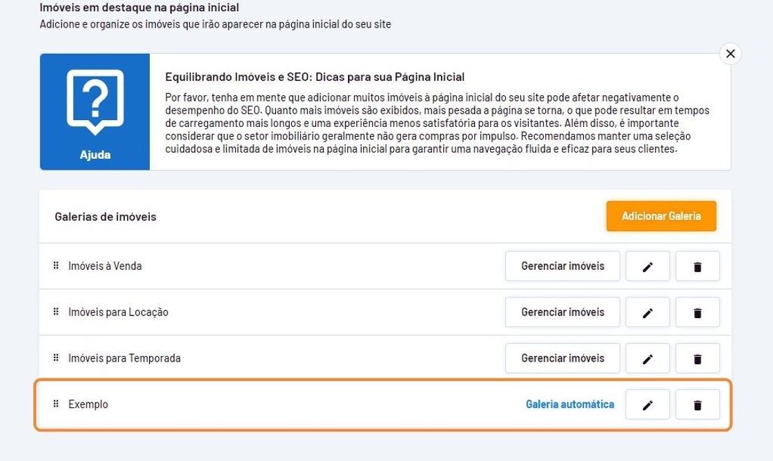Click the Adicionar Galeria button
The image size is (773, 461).
coord(661,216)
